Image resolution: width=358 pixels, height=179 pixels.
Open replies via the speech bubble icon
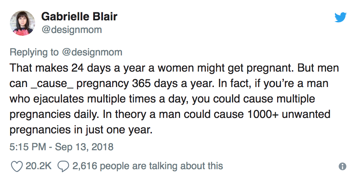pos(63,166)
